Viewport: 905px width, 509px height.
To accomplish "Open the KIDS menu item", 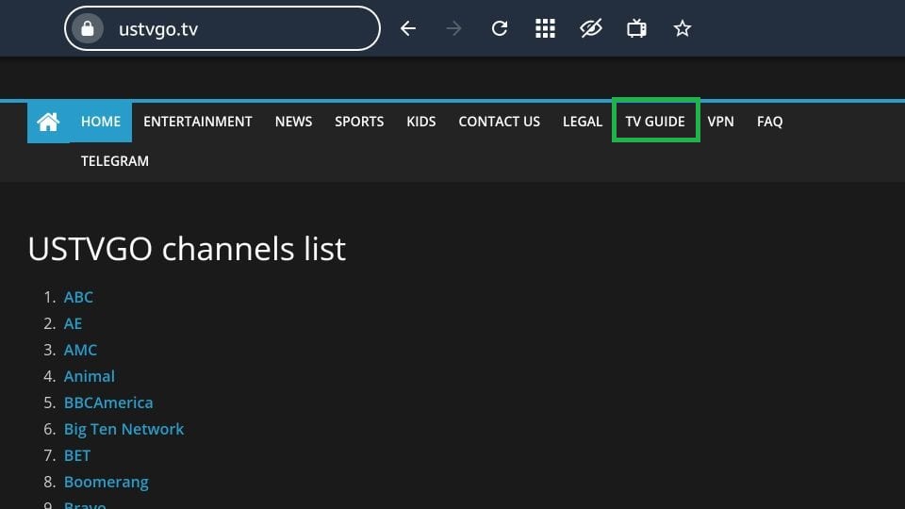I will click(420, 122).
